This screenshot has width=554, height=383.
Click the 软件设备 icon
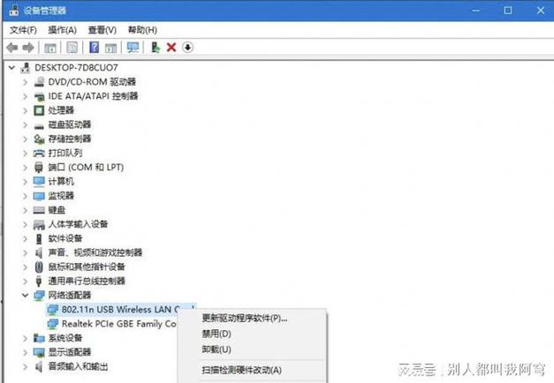(x=39, y=238)
